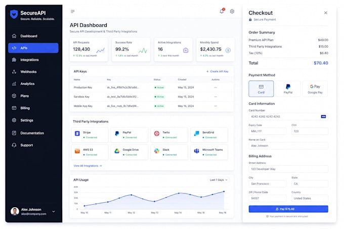Click the card brand icon in Card Number
Screen dimensions: 344x229
click(x=323, y=117)
